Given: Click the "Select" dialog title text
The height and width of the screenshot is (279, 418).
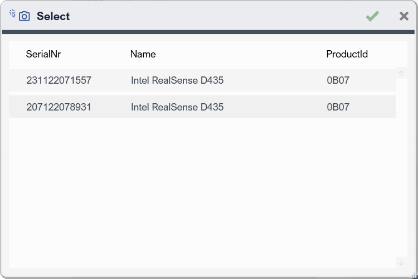Looking at the screenshot, I should (x=53, y=16).
